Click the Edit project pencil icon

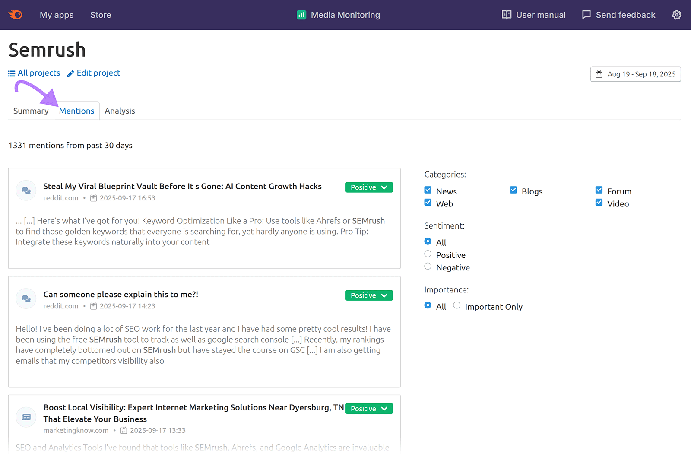(x=70, y=73)
